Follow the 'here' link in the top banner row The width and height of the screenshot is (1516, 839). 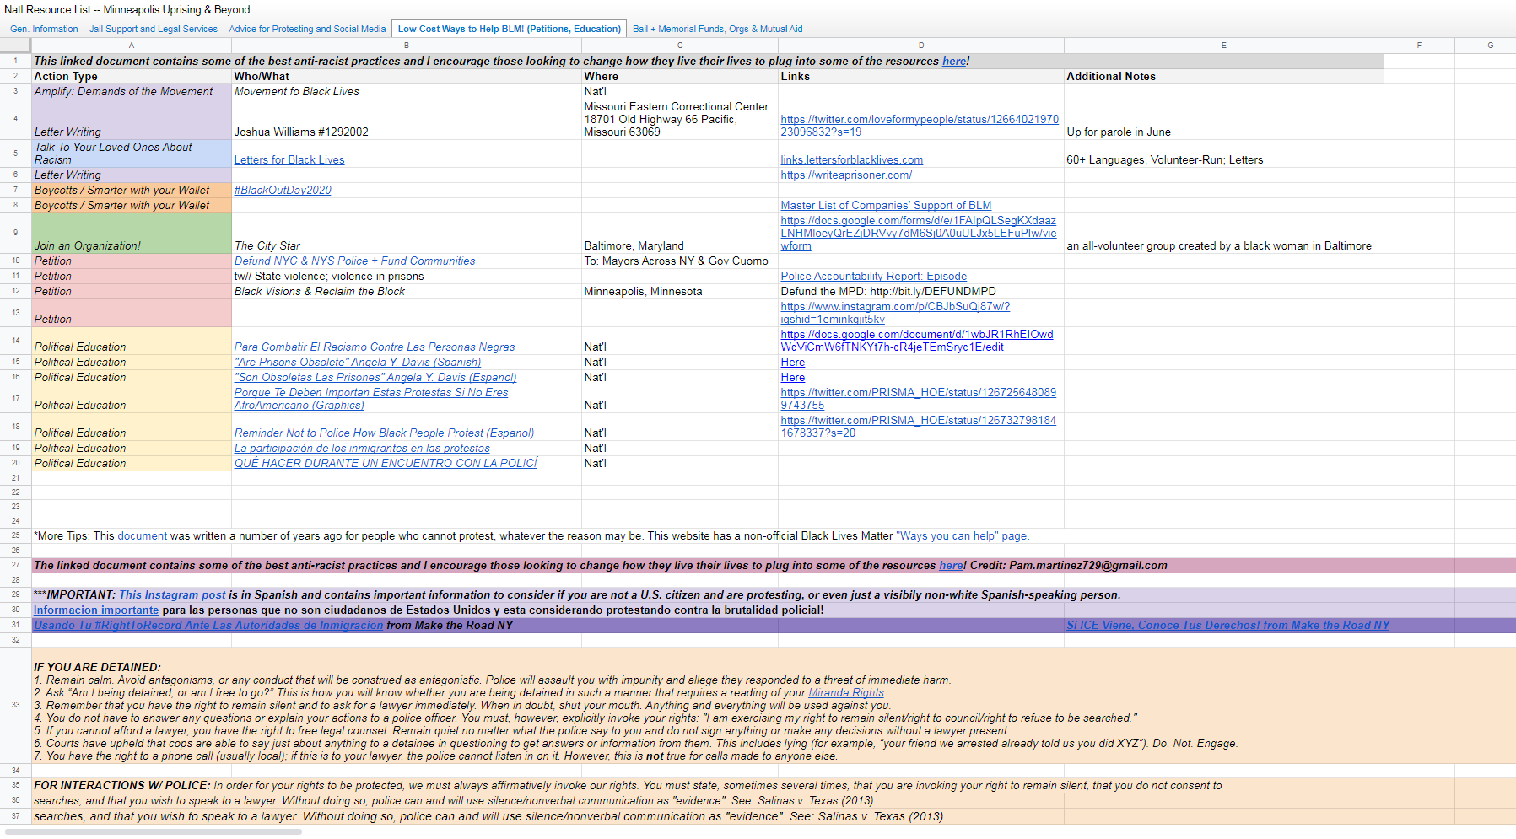pos(954,62)
